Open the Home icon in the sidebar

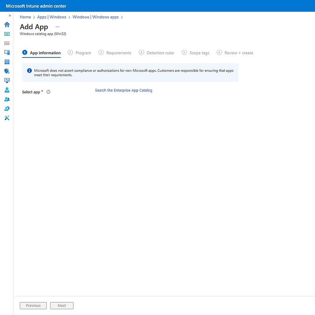click(x=7, y=24)
